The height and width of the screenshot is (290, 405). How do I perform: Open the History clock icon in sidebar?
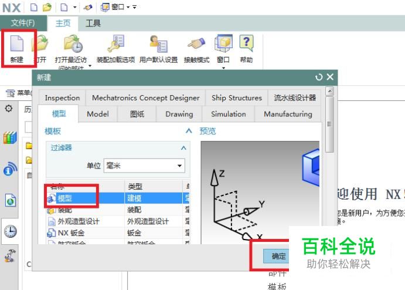(x=11, y=231)
